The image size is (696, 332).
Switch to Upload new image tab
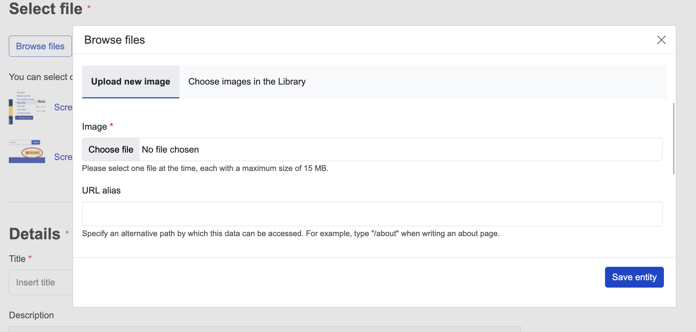[x=130, y=82]
